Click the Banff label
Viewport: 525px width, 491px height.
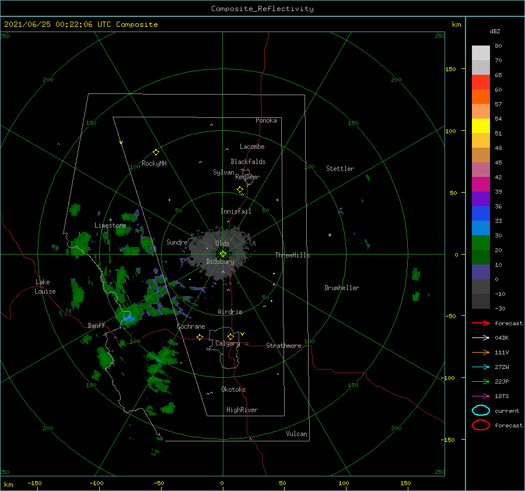pyautogui.click(x=96, y=325)
